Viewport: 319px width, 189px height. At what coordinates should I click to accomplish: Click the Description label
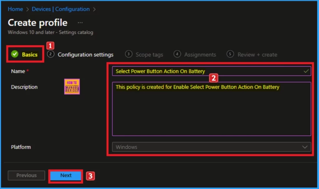point(24,87)
